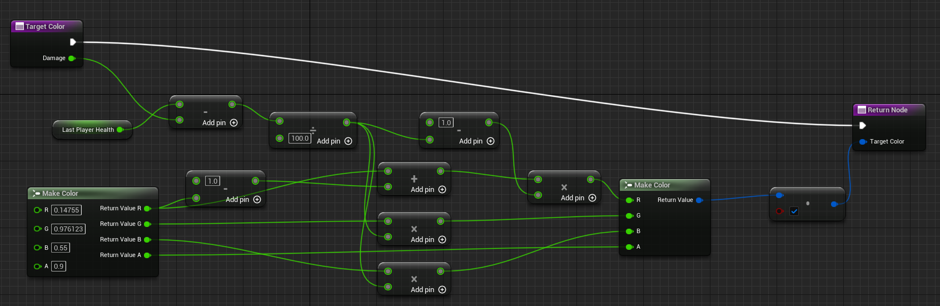The image size is (940, 306).
Task: Click the 1.0 field on subtract node beside Make Color
Action: click(212, 181)
